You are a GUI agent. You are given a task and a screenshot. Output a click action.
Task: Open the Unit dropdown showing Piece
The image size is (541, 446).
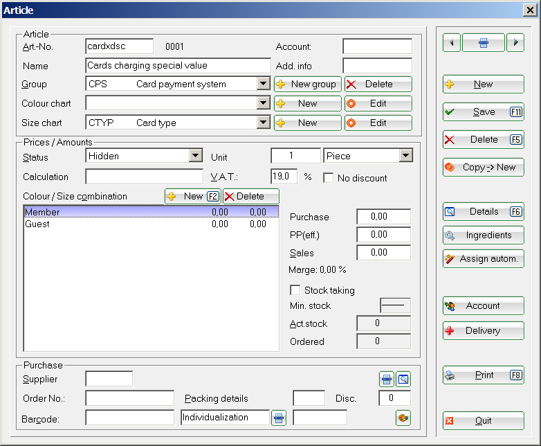click(x=405, y=156)
